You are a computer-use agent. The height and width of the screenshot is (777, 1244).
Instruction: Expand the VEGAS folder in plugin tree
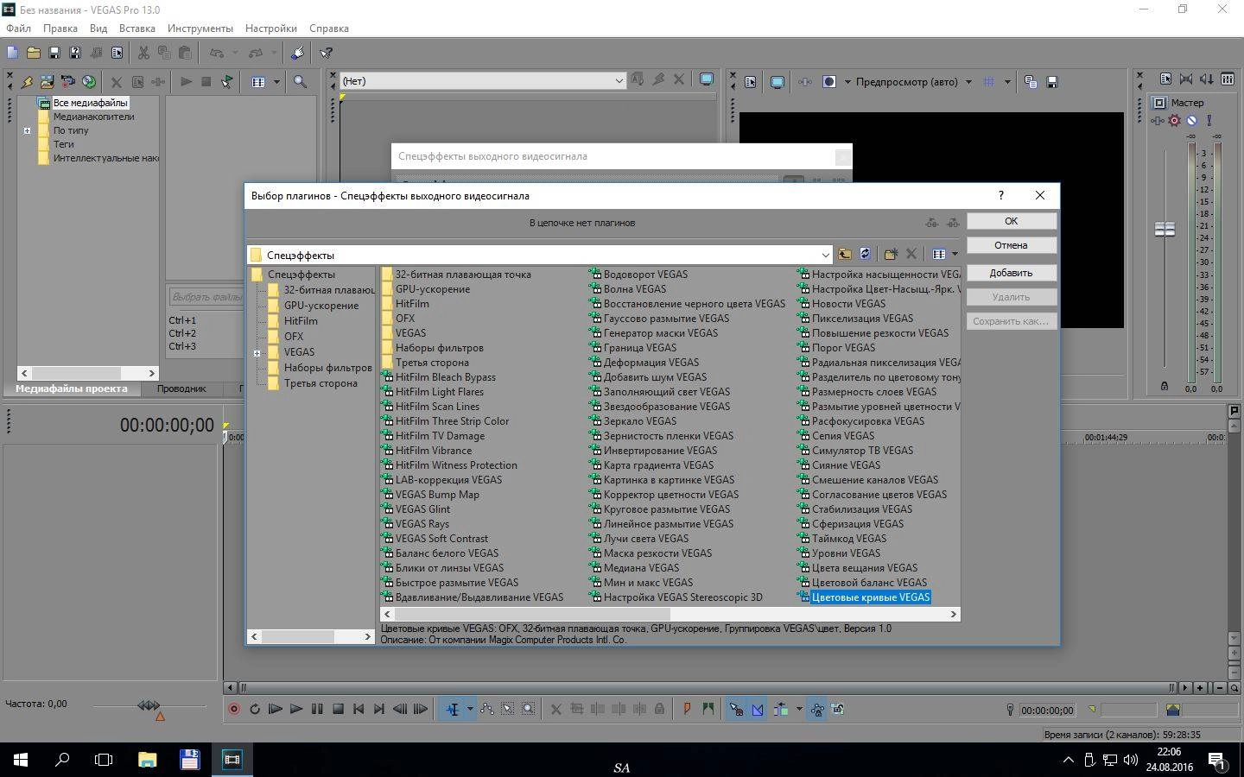pyautogui.click(x=257, y=352)
